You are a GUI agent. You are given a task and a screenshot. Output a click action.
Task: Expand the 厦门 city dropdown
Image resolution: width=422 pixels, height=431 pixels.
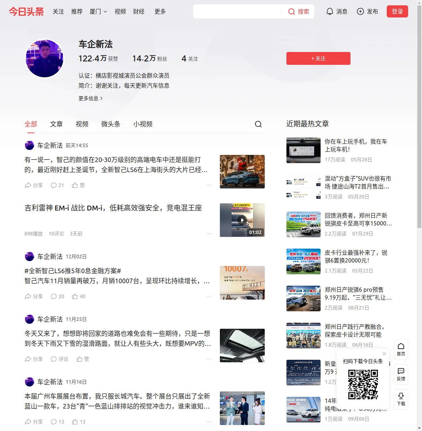pyautogui.click(x=98, y=11)
